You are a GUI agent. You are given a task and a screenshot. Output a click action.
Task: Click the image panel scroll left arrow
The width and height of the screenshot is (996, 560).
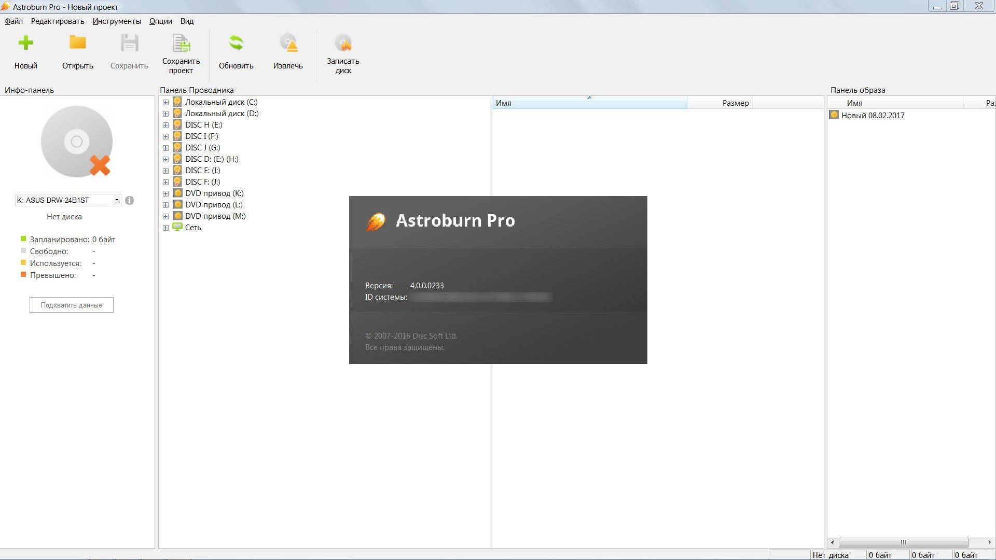click(x=833, y=542)
